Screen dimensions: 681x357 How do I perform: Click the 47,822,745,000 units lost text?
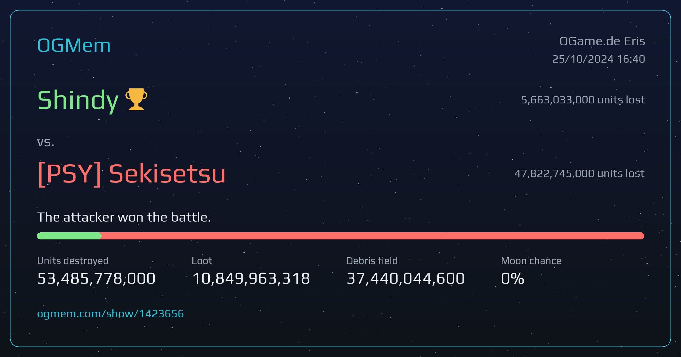(579, 173)
